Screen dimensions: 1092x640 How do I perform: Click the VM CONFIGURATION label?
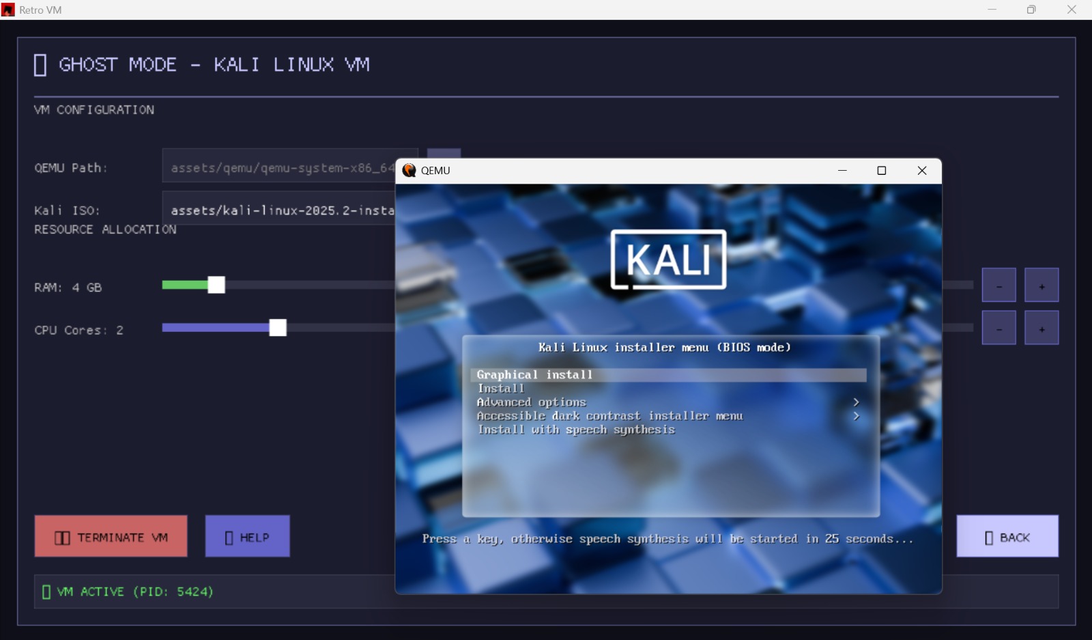[94, 110]
